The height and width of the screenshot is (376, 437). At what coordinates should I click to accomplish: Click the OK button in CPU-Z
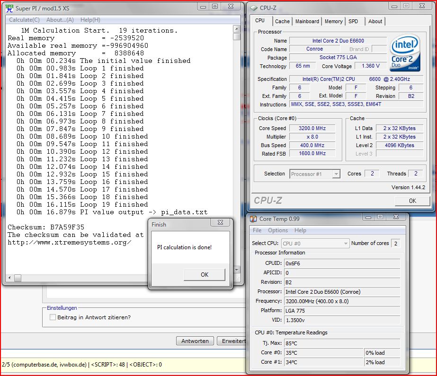click(412, 201)
